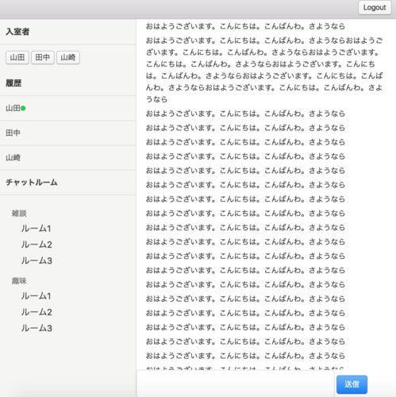This screenshot has width=396, height=397.
Task: Select the 山田 participant tag
Action: (17, 57)
